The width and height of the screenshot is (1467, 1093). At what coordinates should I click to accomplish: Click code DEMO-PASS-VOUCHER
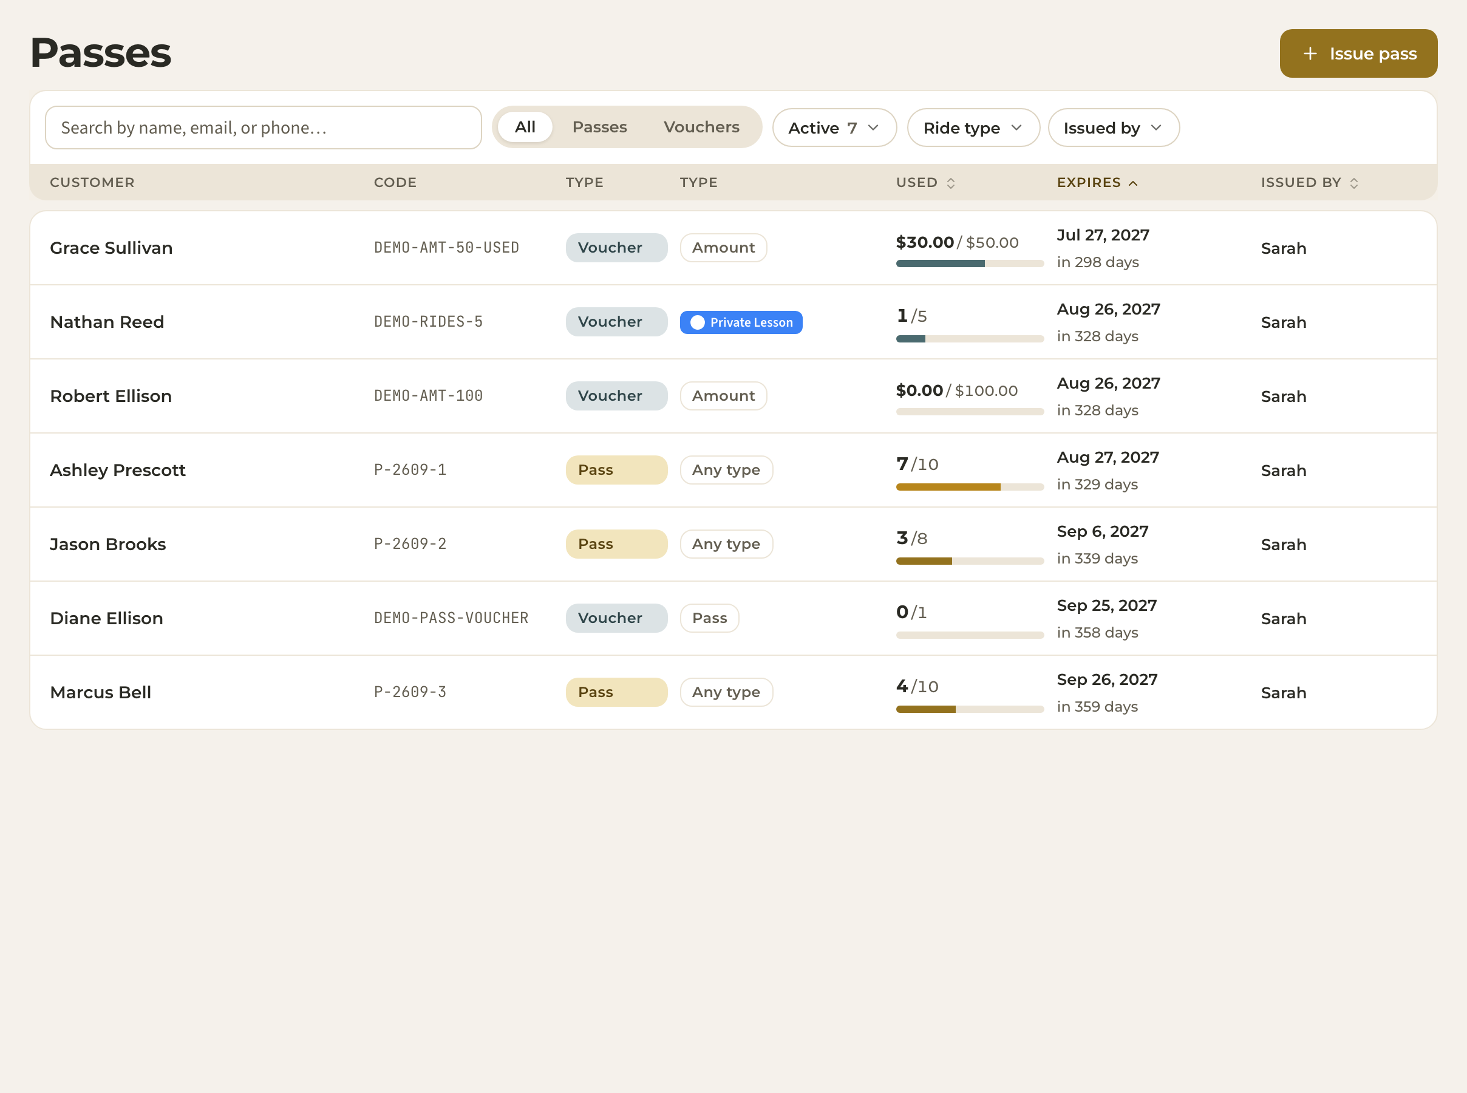point(451,619)
